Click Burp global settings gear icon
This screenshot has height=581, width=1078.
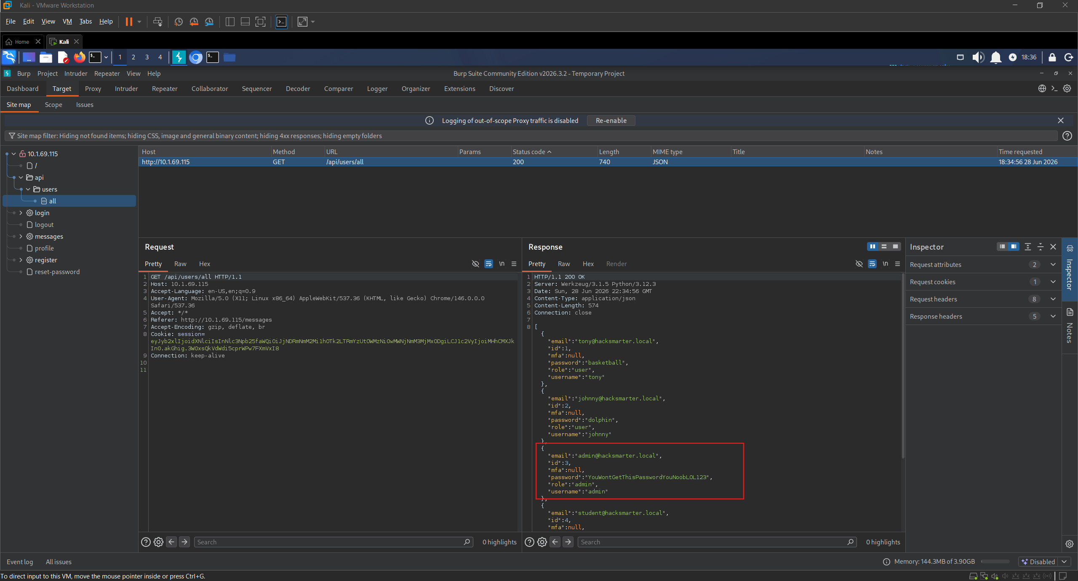1067,88
